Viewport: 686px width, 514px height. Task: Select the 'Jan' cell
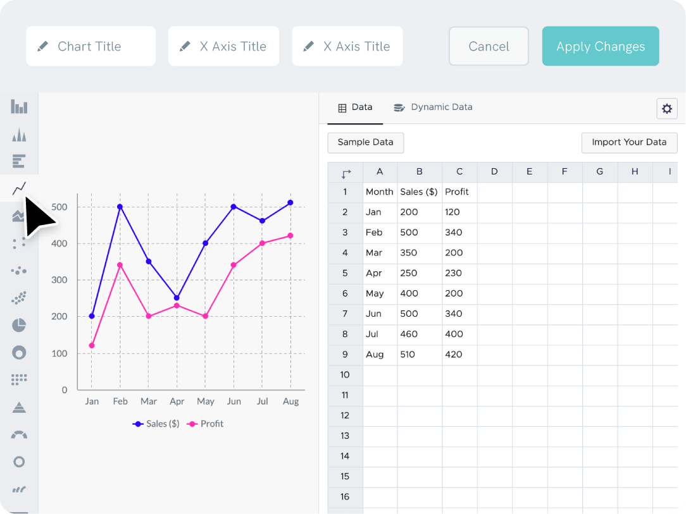click(380, 212)
